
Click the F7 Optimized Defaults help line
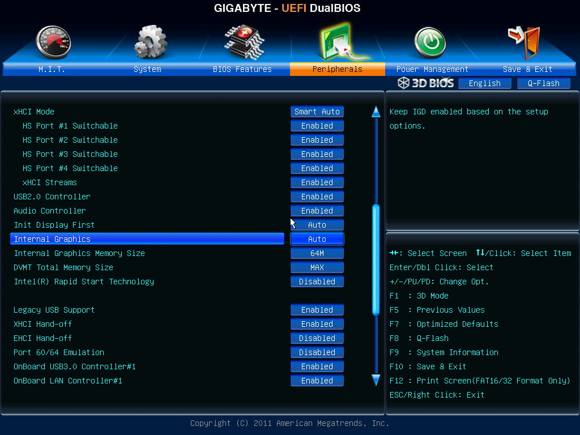pos(444,324)
